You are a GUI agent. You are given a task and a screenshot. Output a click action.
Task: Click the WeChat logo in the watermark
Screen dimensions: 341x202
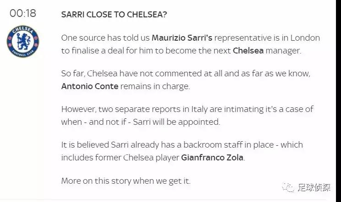[289, 186]
